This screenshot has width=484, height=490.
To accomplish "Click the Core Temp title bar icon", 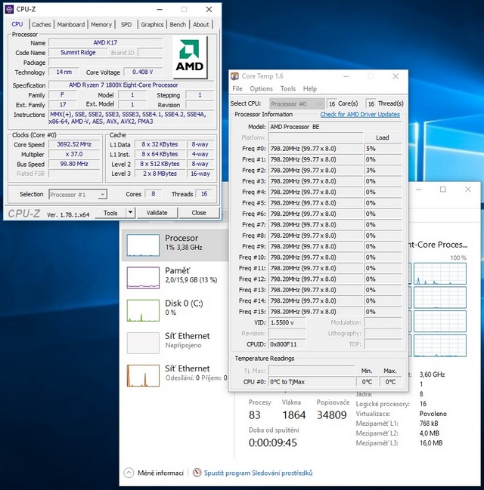I will (x=234, y=76).
